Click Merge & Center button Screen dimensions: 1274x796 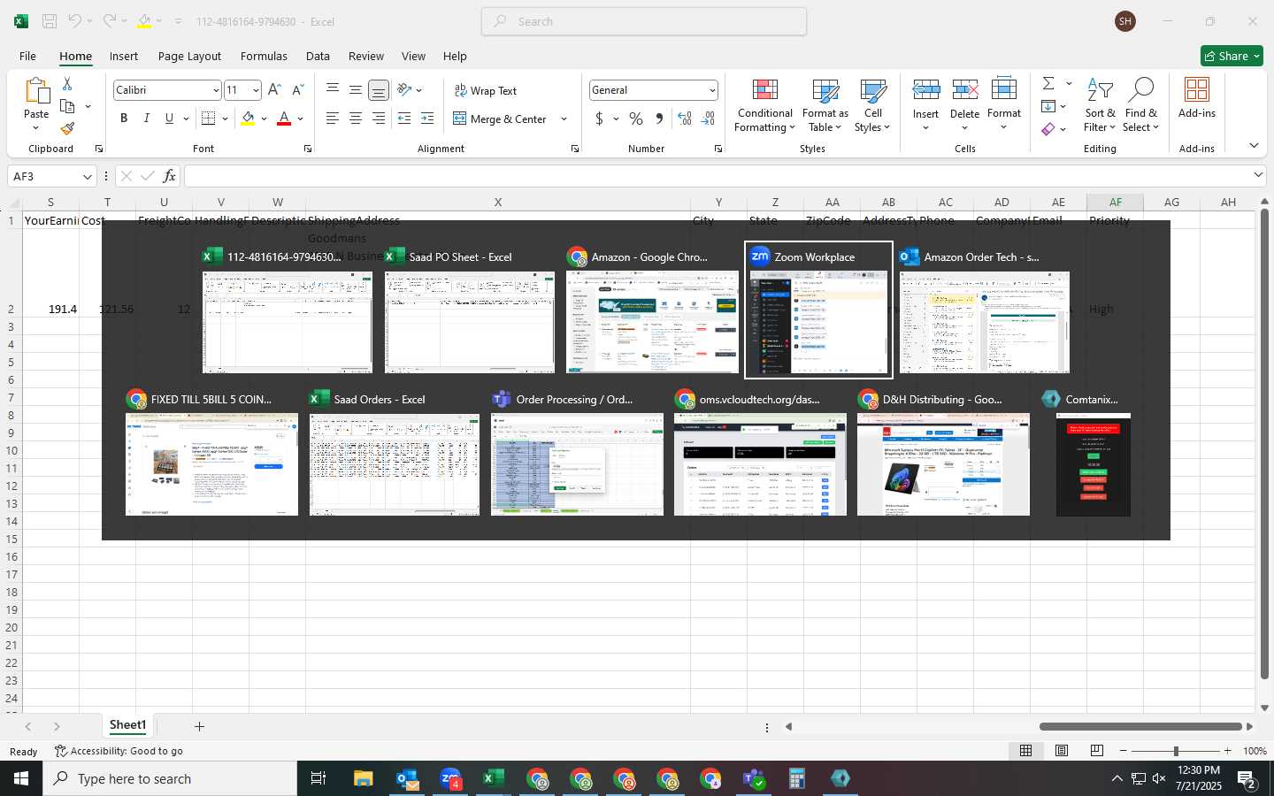click(500, 119)
